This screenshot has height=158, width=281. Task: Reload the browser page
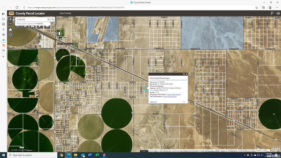point(17,7)
